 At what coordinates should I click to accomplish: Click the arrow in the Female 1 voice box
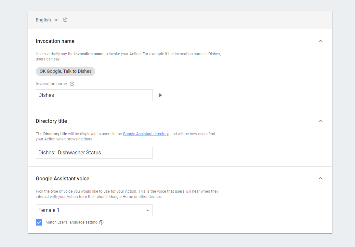pyautogui.click(x=148, y=210)
